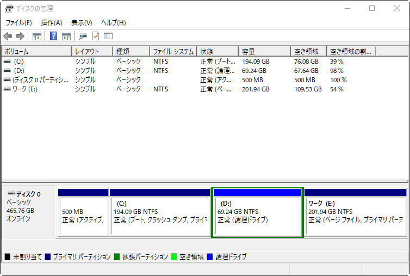The height and width of the screenshot is (276, 410).
Task: Click the 54 % free percentage cell
Action: click(x=337, y=89)
